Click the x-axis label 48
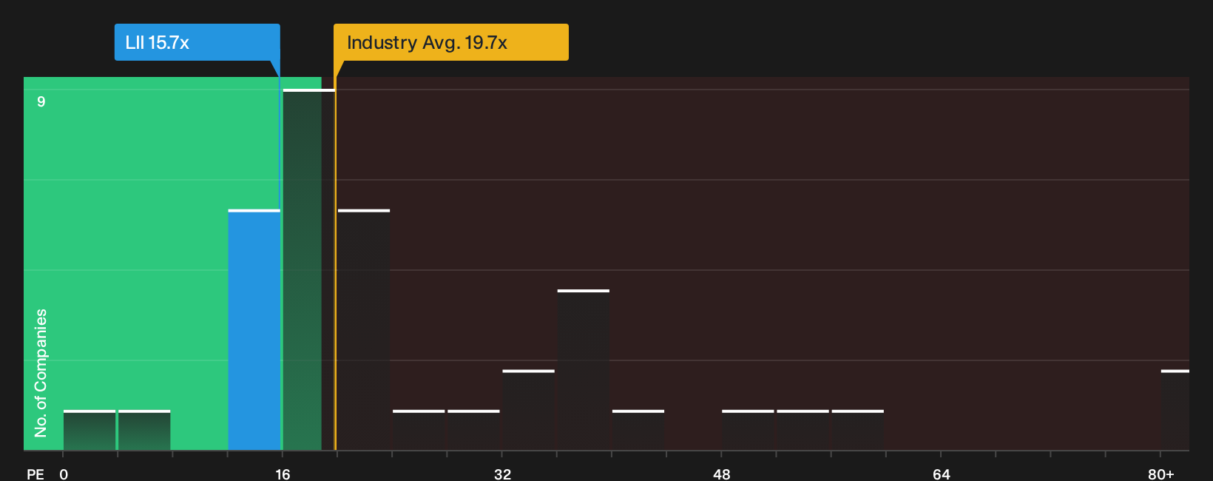This screenshot has width=1213, height=481. tap(722, 474)
